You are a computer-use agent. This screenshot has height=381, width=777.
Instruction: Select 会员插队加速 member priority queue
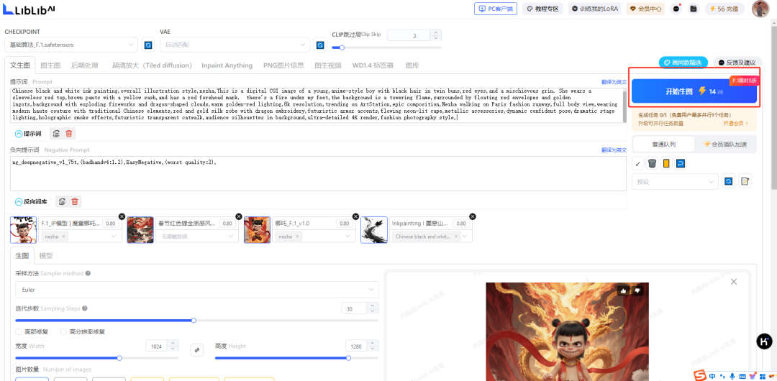click(725, 144)
